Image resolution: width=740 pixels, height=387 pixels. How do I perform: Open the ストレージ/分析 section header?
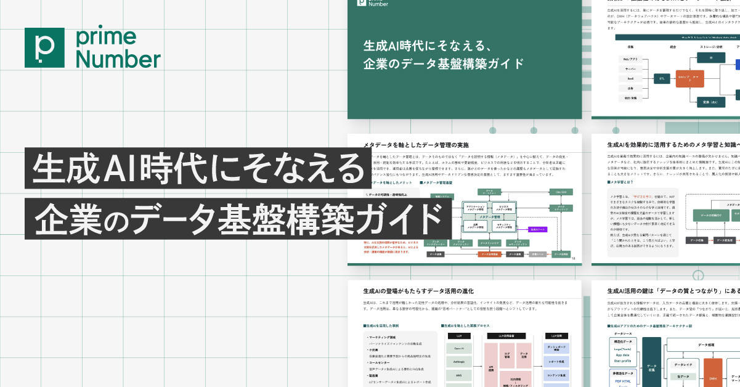point(712,47)
